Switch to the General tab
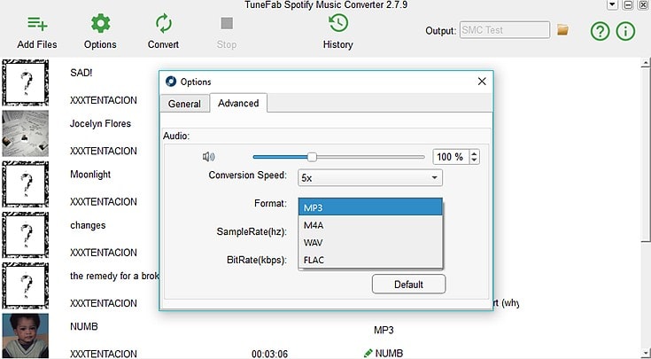 (184, 104)
